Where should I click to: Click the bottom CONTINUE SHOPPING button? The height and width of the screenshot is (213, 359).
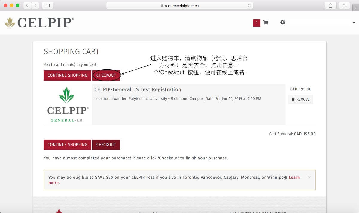tap(67, 145)
